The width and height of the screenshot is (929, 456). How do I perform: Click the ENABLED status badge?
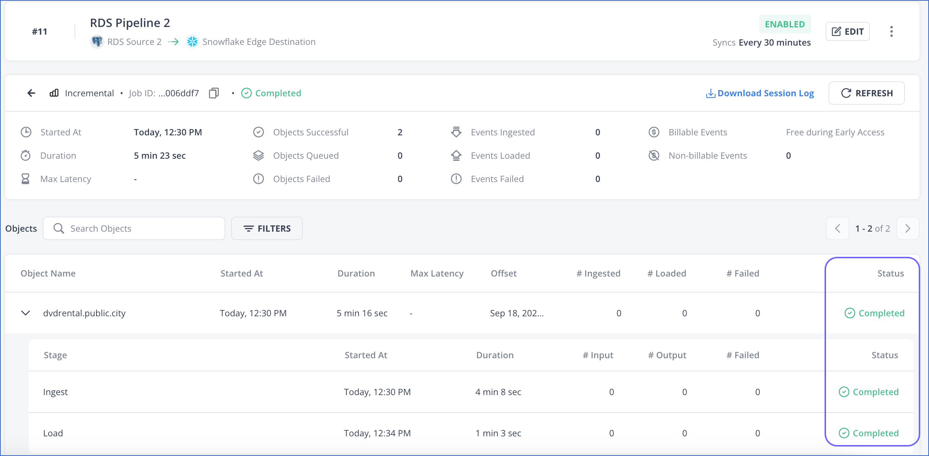[x=785, y=24]
